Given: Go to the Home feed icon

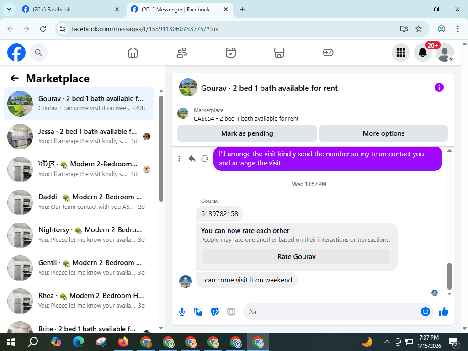Looking at the screenshot, I should 133,53.
